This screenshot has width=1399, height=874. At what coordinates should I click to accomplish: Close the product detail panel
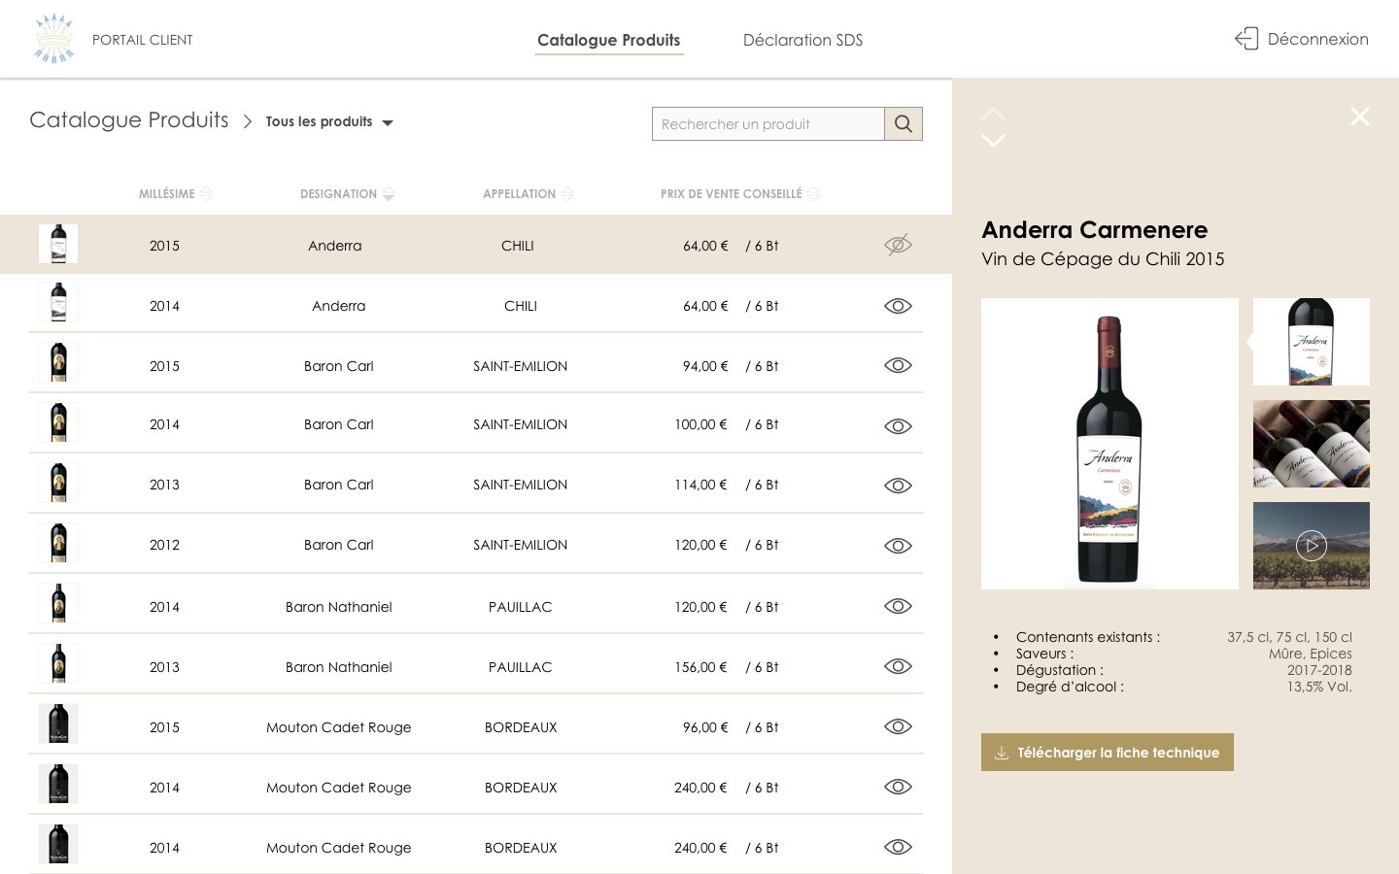1359,117
